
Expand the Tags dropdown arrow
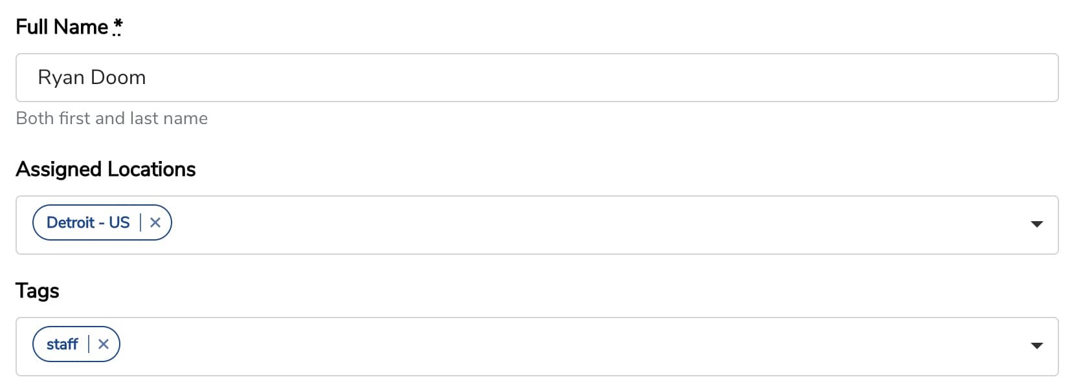[x=1036, y=346]
